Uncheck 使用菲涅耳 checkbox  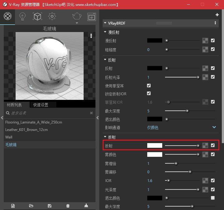[x=149, y=86]
